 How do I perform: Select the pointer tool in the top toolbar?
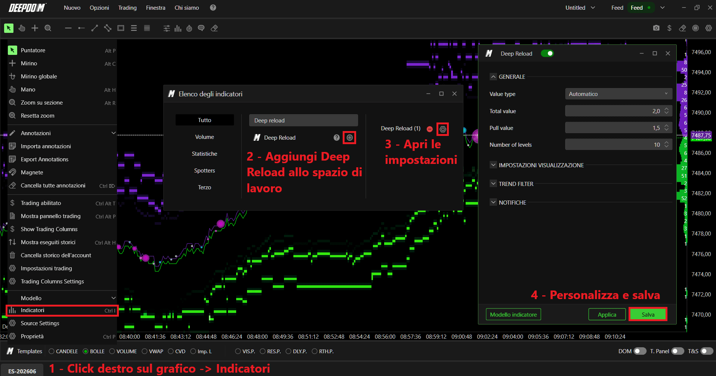pos(9,28)
